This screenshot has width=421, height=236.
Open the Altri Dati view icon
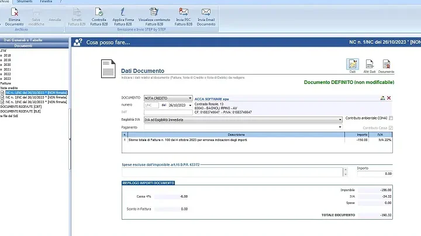(x=370, y=64)
